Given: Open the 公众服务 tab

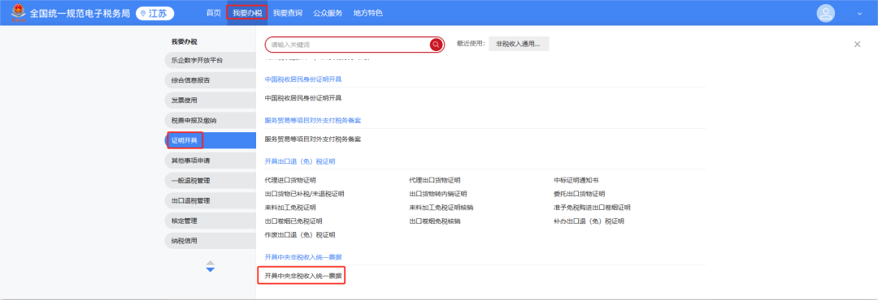Looking at the screenshot, I should coord(328,13).
